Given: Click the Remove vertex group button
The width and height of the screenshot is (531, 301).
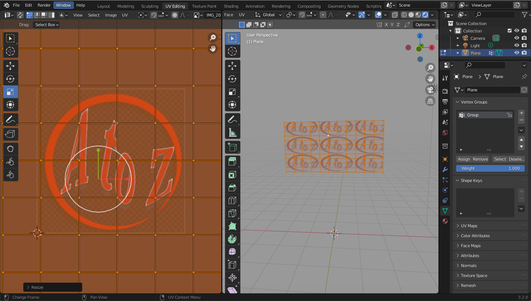Looking at the screenshot, I should (480, 159).
